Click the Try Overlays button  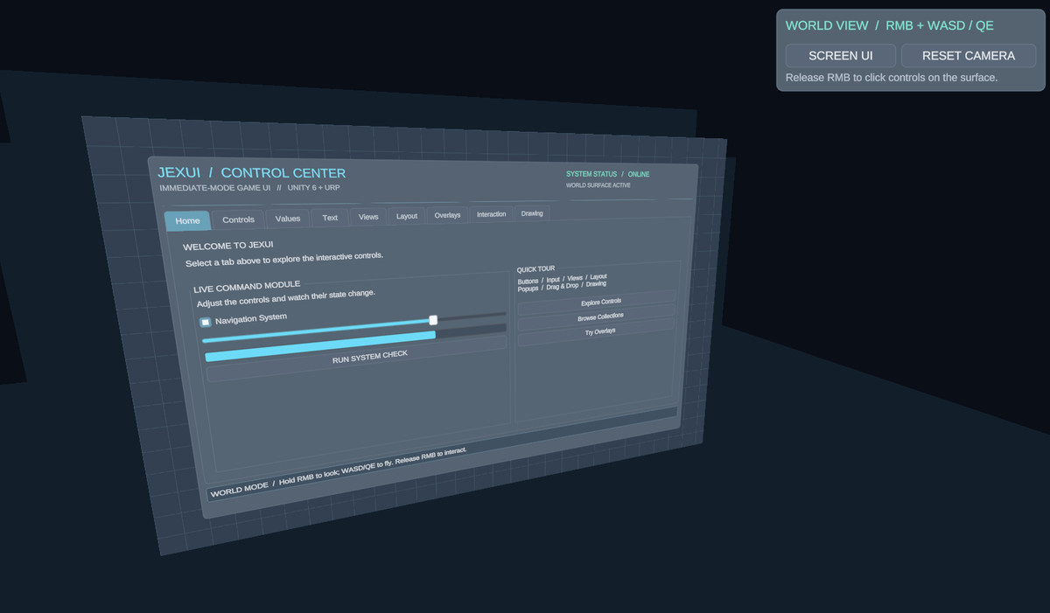(598, 331)
